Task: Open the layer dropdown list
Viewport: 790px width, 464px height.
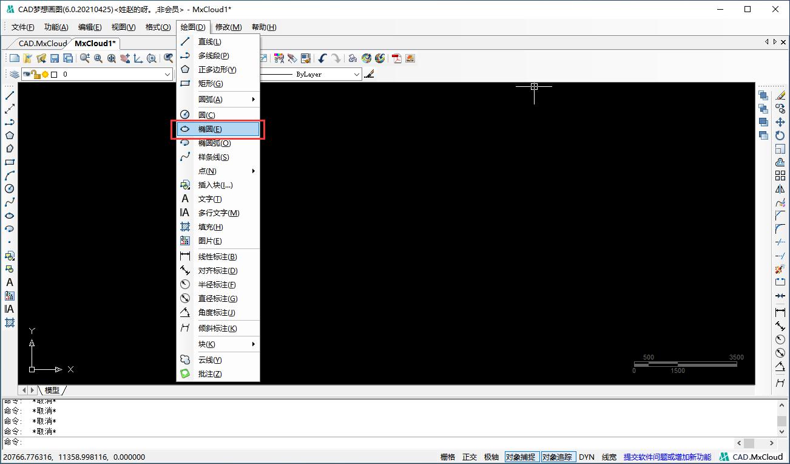Action: point(167,74)
